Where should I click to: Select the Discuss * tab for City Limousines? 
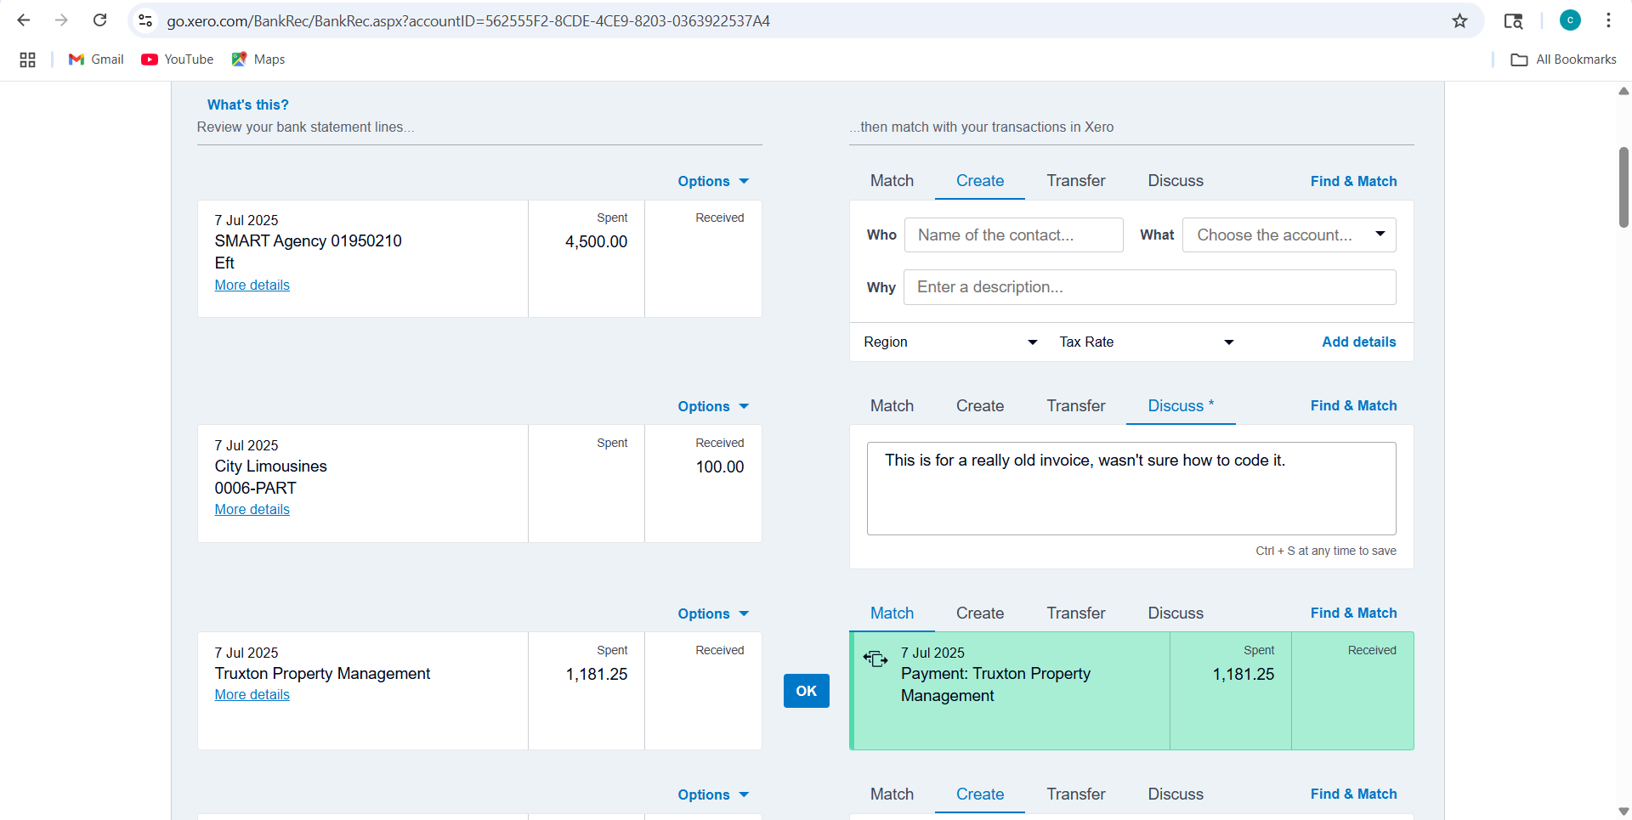(x=1181, y=406)
